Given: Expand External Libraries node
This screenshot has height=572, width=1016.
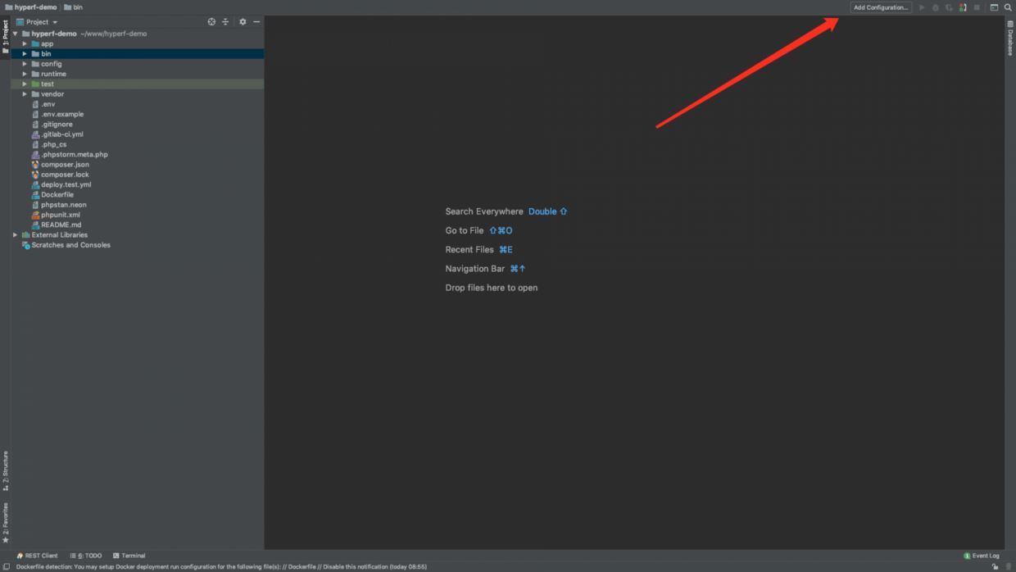Looking at the screenshot, I should click(15, 235).
